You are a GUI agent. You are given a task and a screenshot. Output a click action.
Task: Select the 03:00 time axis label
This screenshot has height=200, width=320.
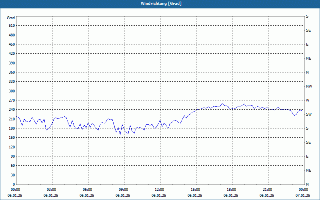(x=51, y=190)
